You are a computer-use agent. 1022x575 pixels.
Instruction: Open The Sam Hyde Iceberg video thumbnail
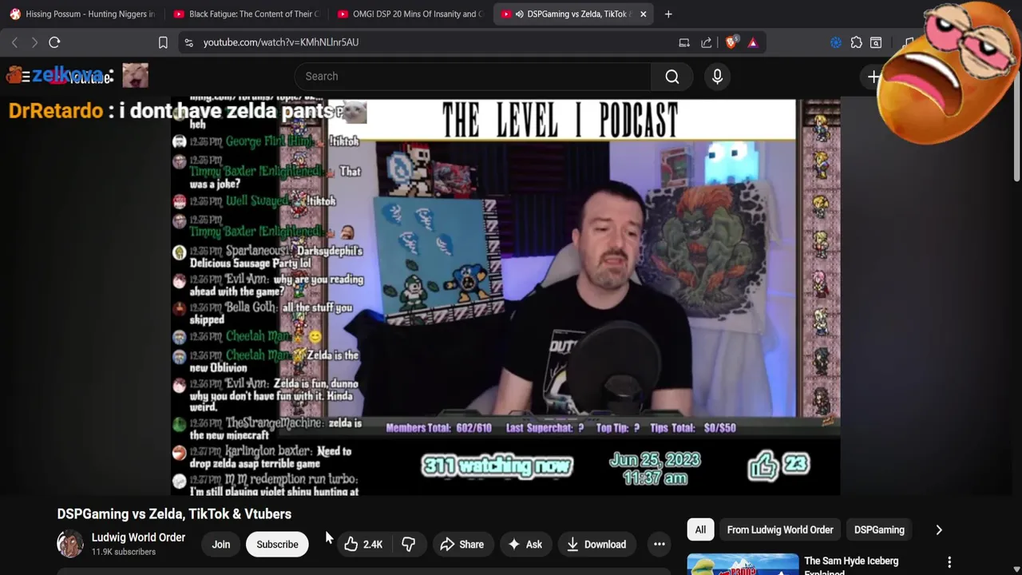tap(743, 564)
